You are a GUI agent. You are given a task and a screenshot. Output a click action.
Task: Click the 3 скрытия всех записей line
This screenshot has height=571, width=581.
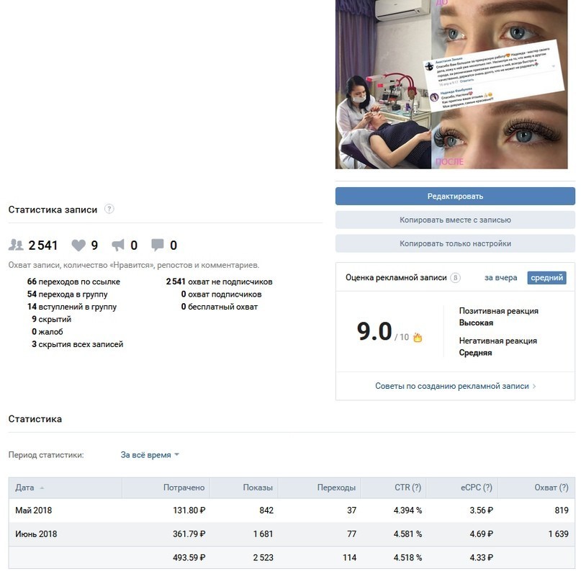pos(77,344)
